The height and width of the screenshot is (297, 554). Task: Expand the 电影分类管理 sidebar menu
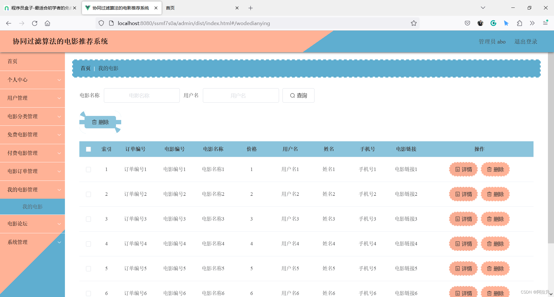[32, 116]
